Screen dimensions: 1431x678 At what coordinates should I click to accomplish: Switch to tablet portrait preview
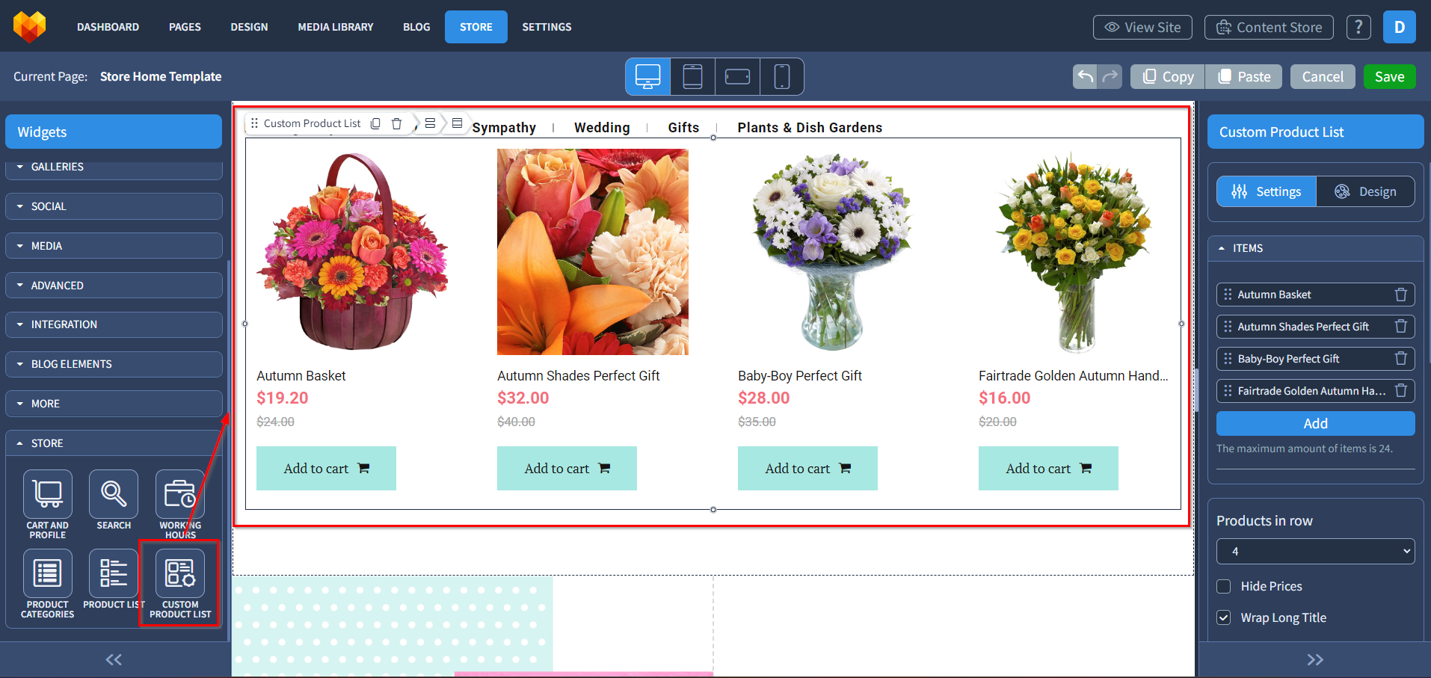click(x=692, y=76)
